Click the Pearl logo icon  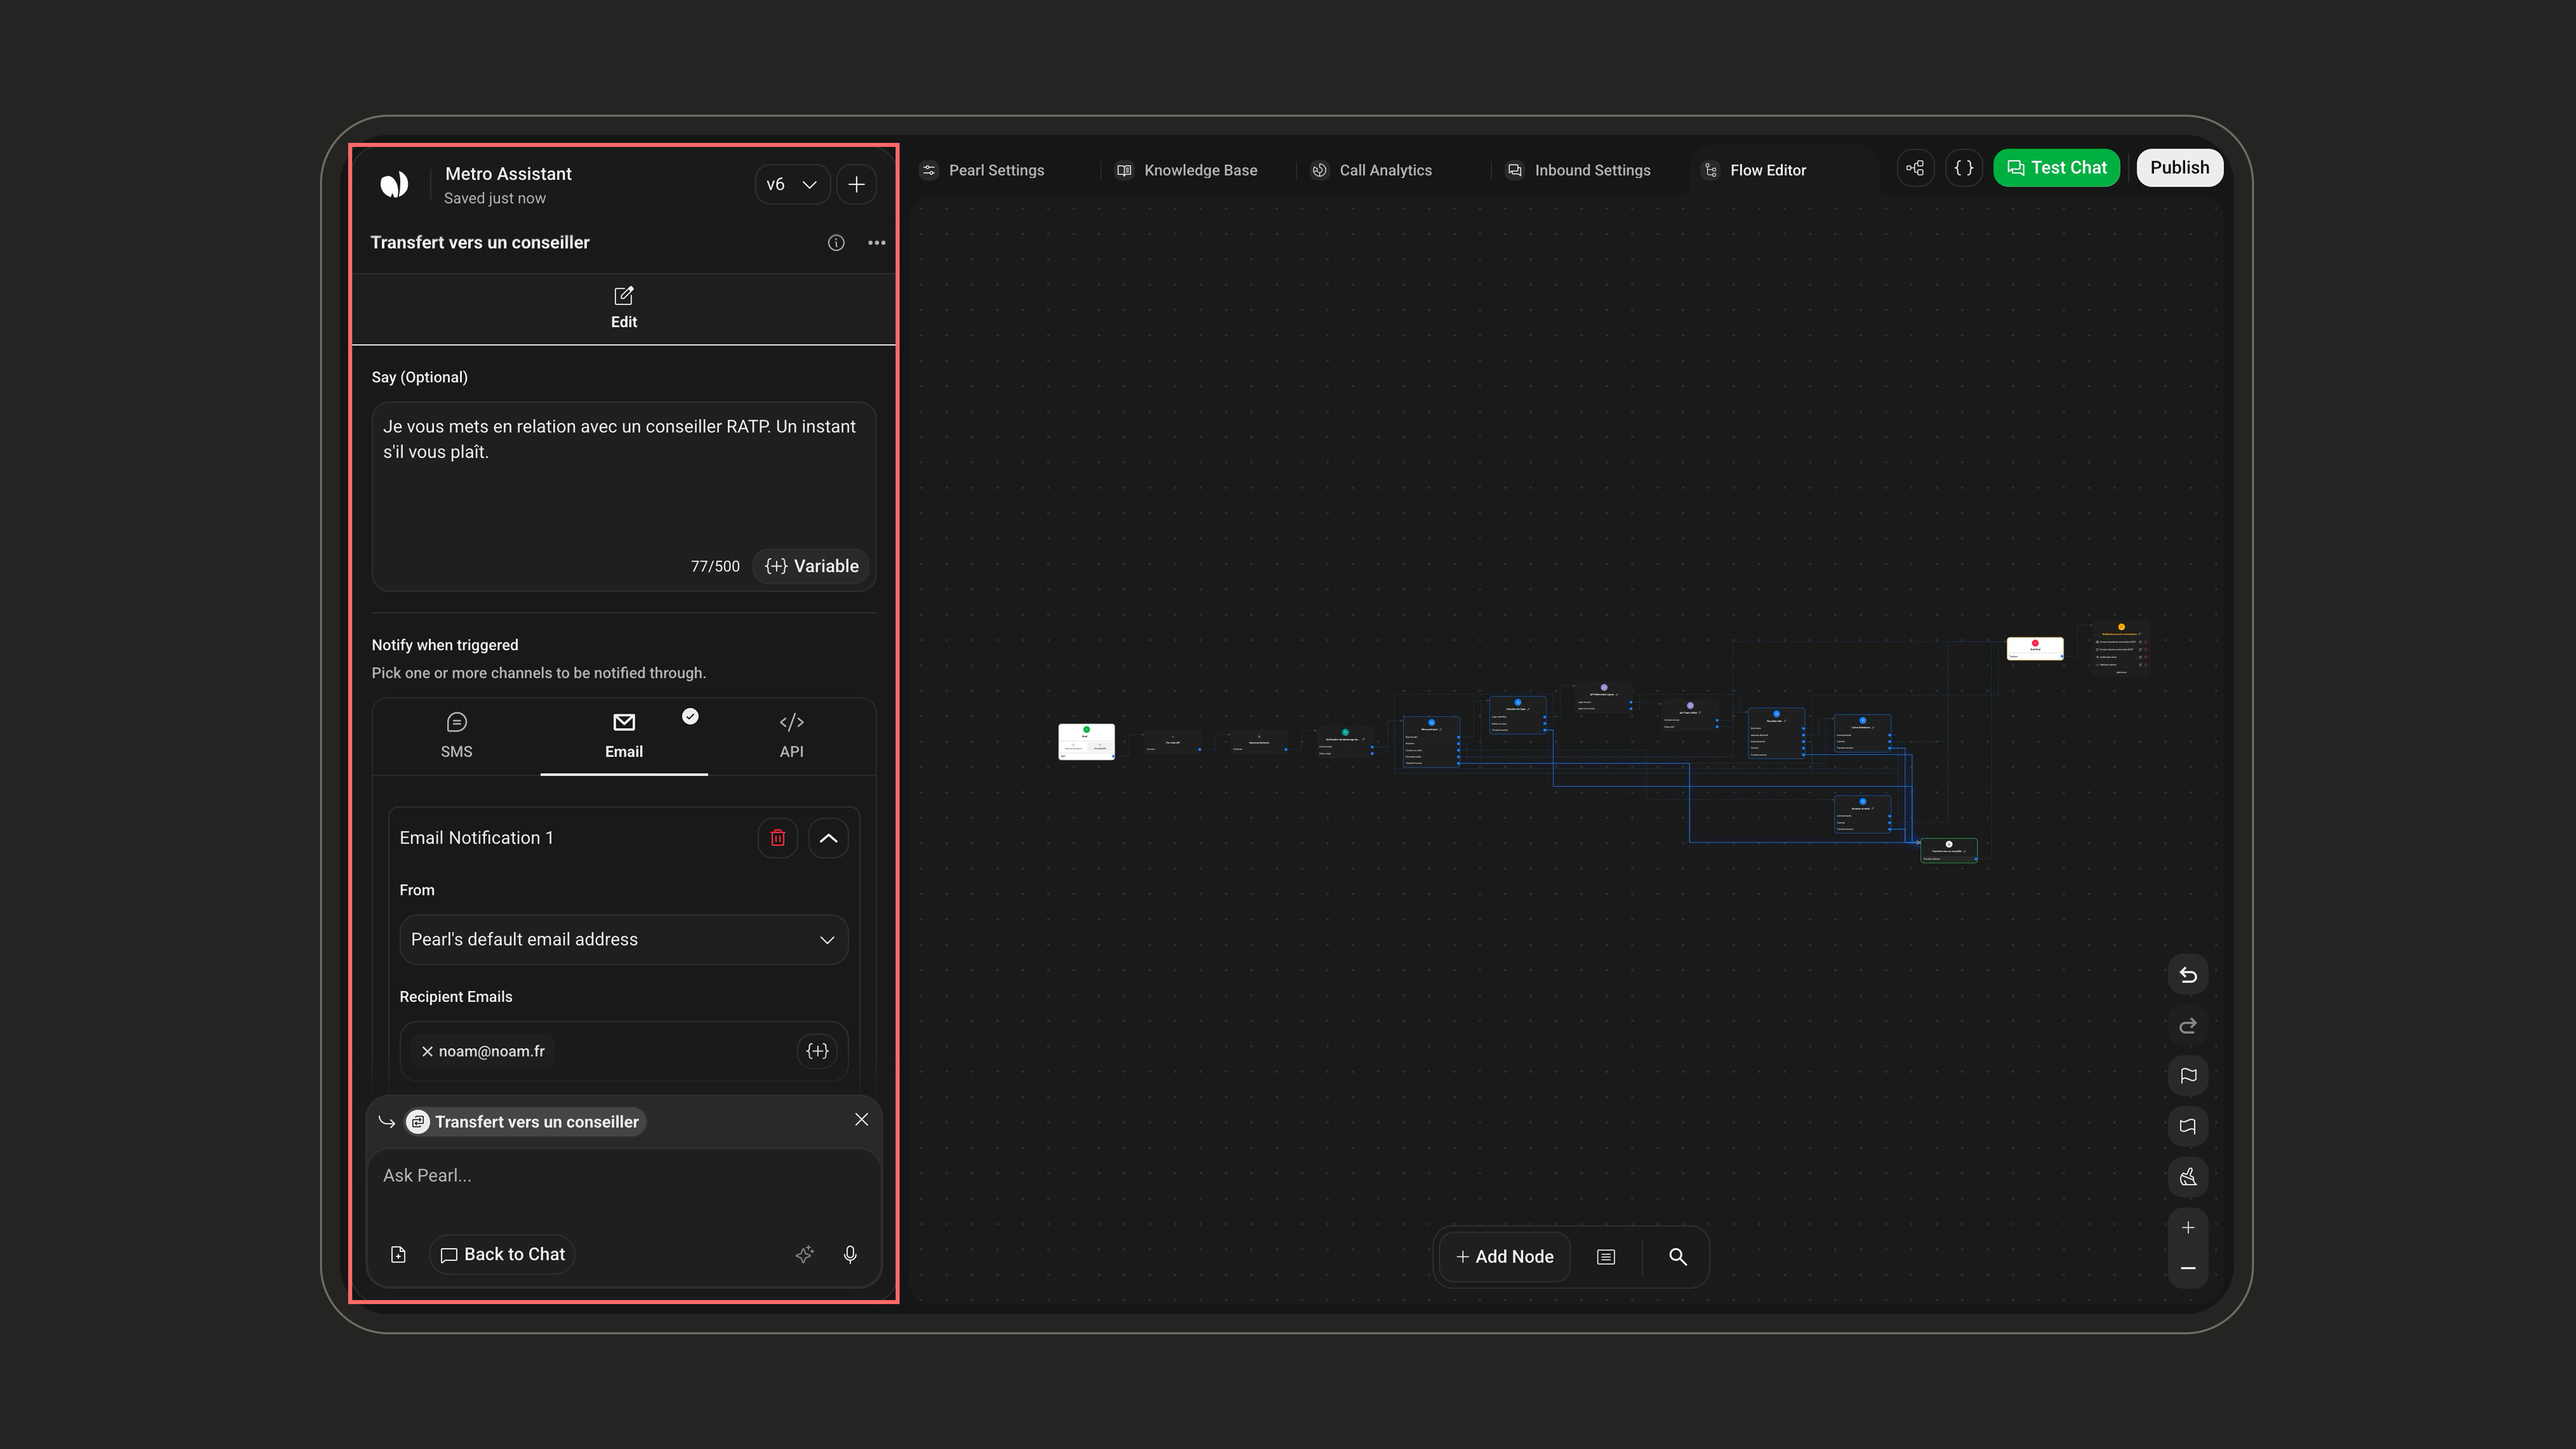pyautogui.click(x=394, y=184)
